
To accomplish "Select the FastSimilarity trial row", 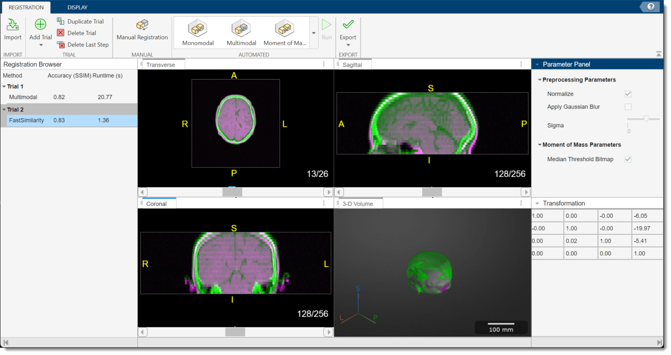I will (x=27, y=121).
